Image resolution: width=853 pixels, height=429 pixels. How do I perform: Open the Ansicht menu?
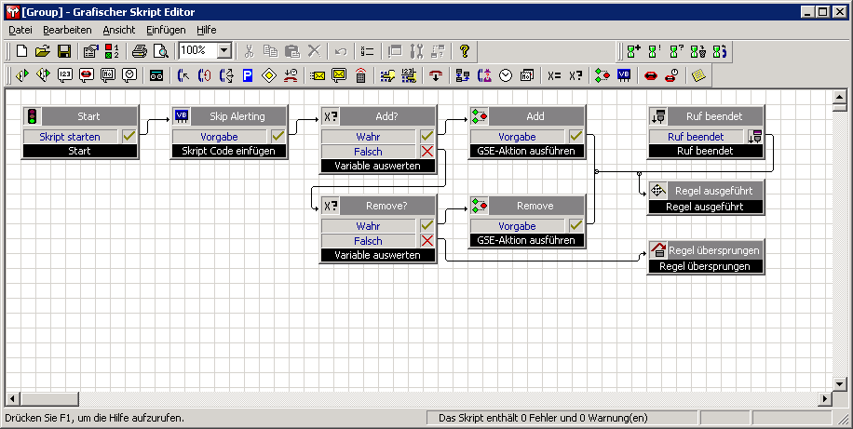[119, 30]
